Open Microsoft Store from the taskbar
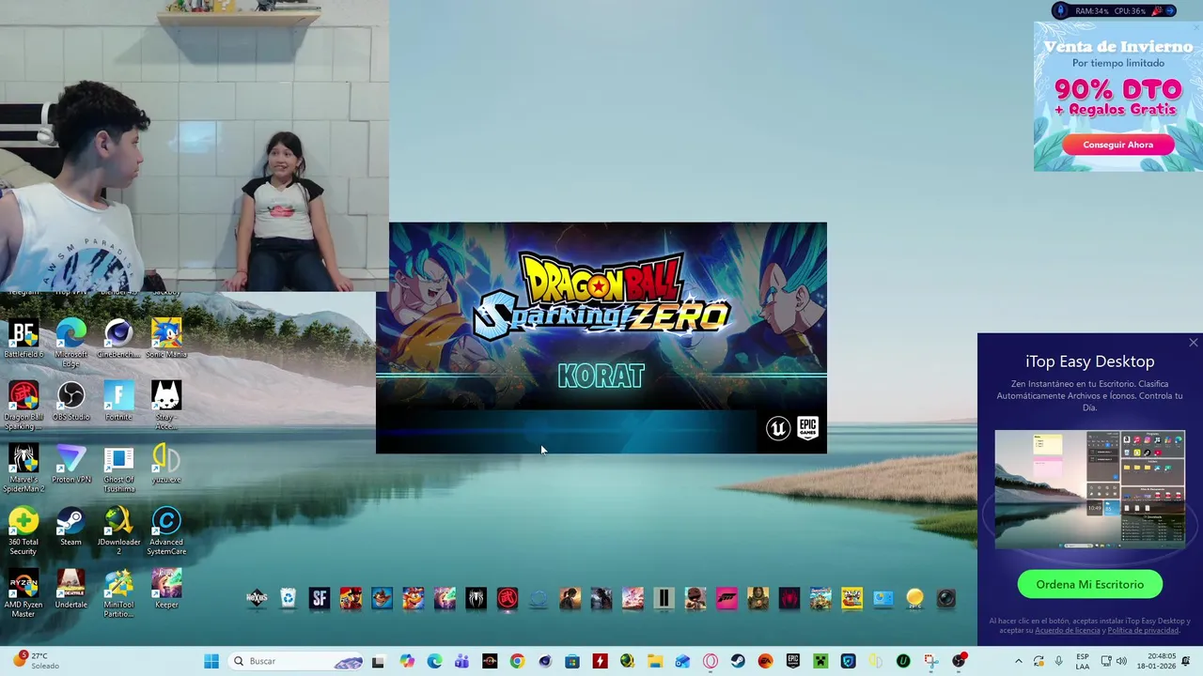 [x=572, y=661]
